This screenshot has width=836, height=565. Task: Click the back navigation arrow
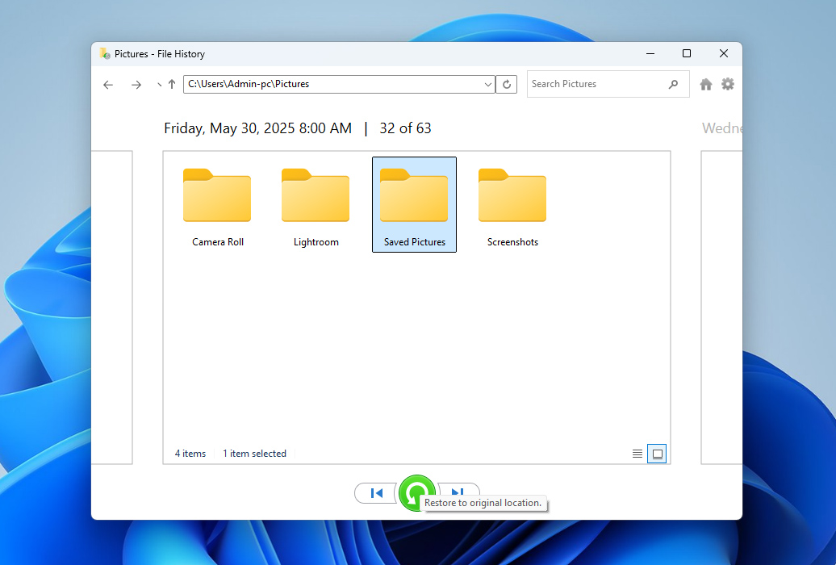coord(107,84)
